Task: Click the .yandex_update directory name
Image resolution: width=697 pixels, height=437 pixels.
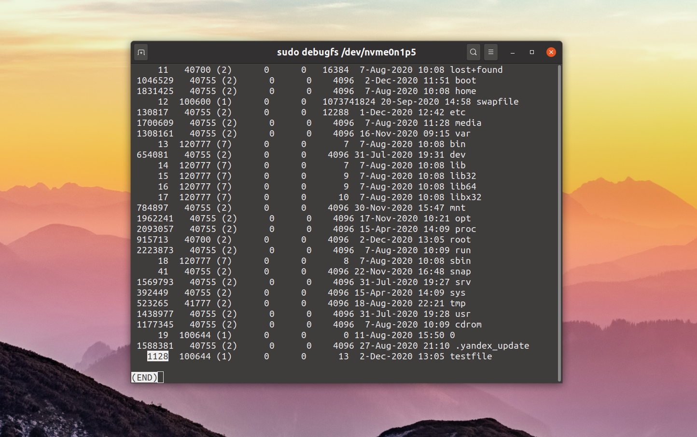Action: (492, 346)
